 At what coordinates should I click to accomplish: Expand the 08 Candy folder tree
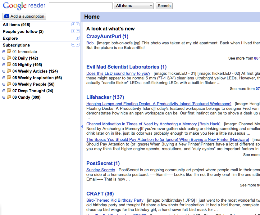coord(4,97)
